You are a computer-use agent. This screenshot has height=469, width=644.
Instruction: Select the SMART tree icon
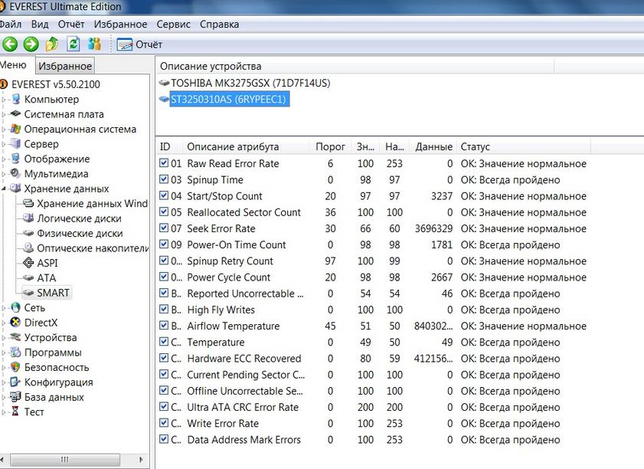(x=28, y=293)
